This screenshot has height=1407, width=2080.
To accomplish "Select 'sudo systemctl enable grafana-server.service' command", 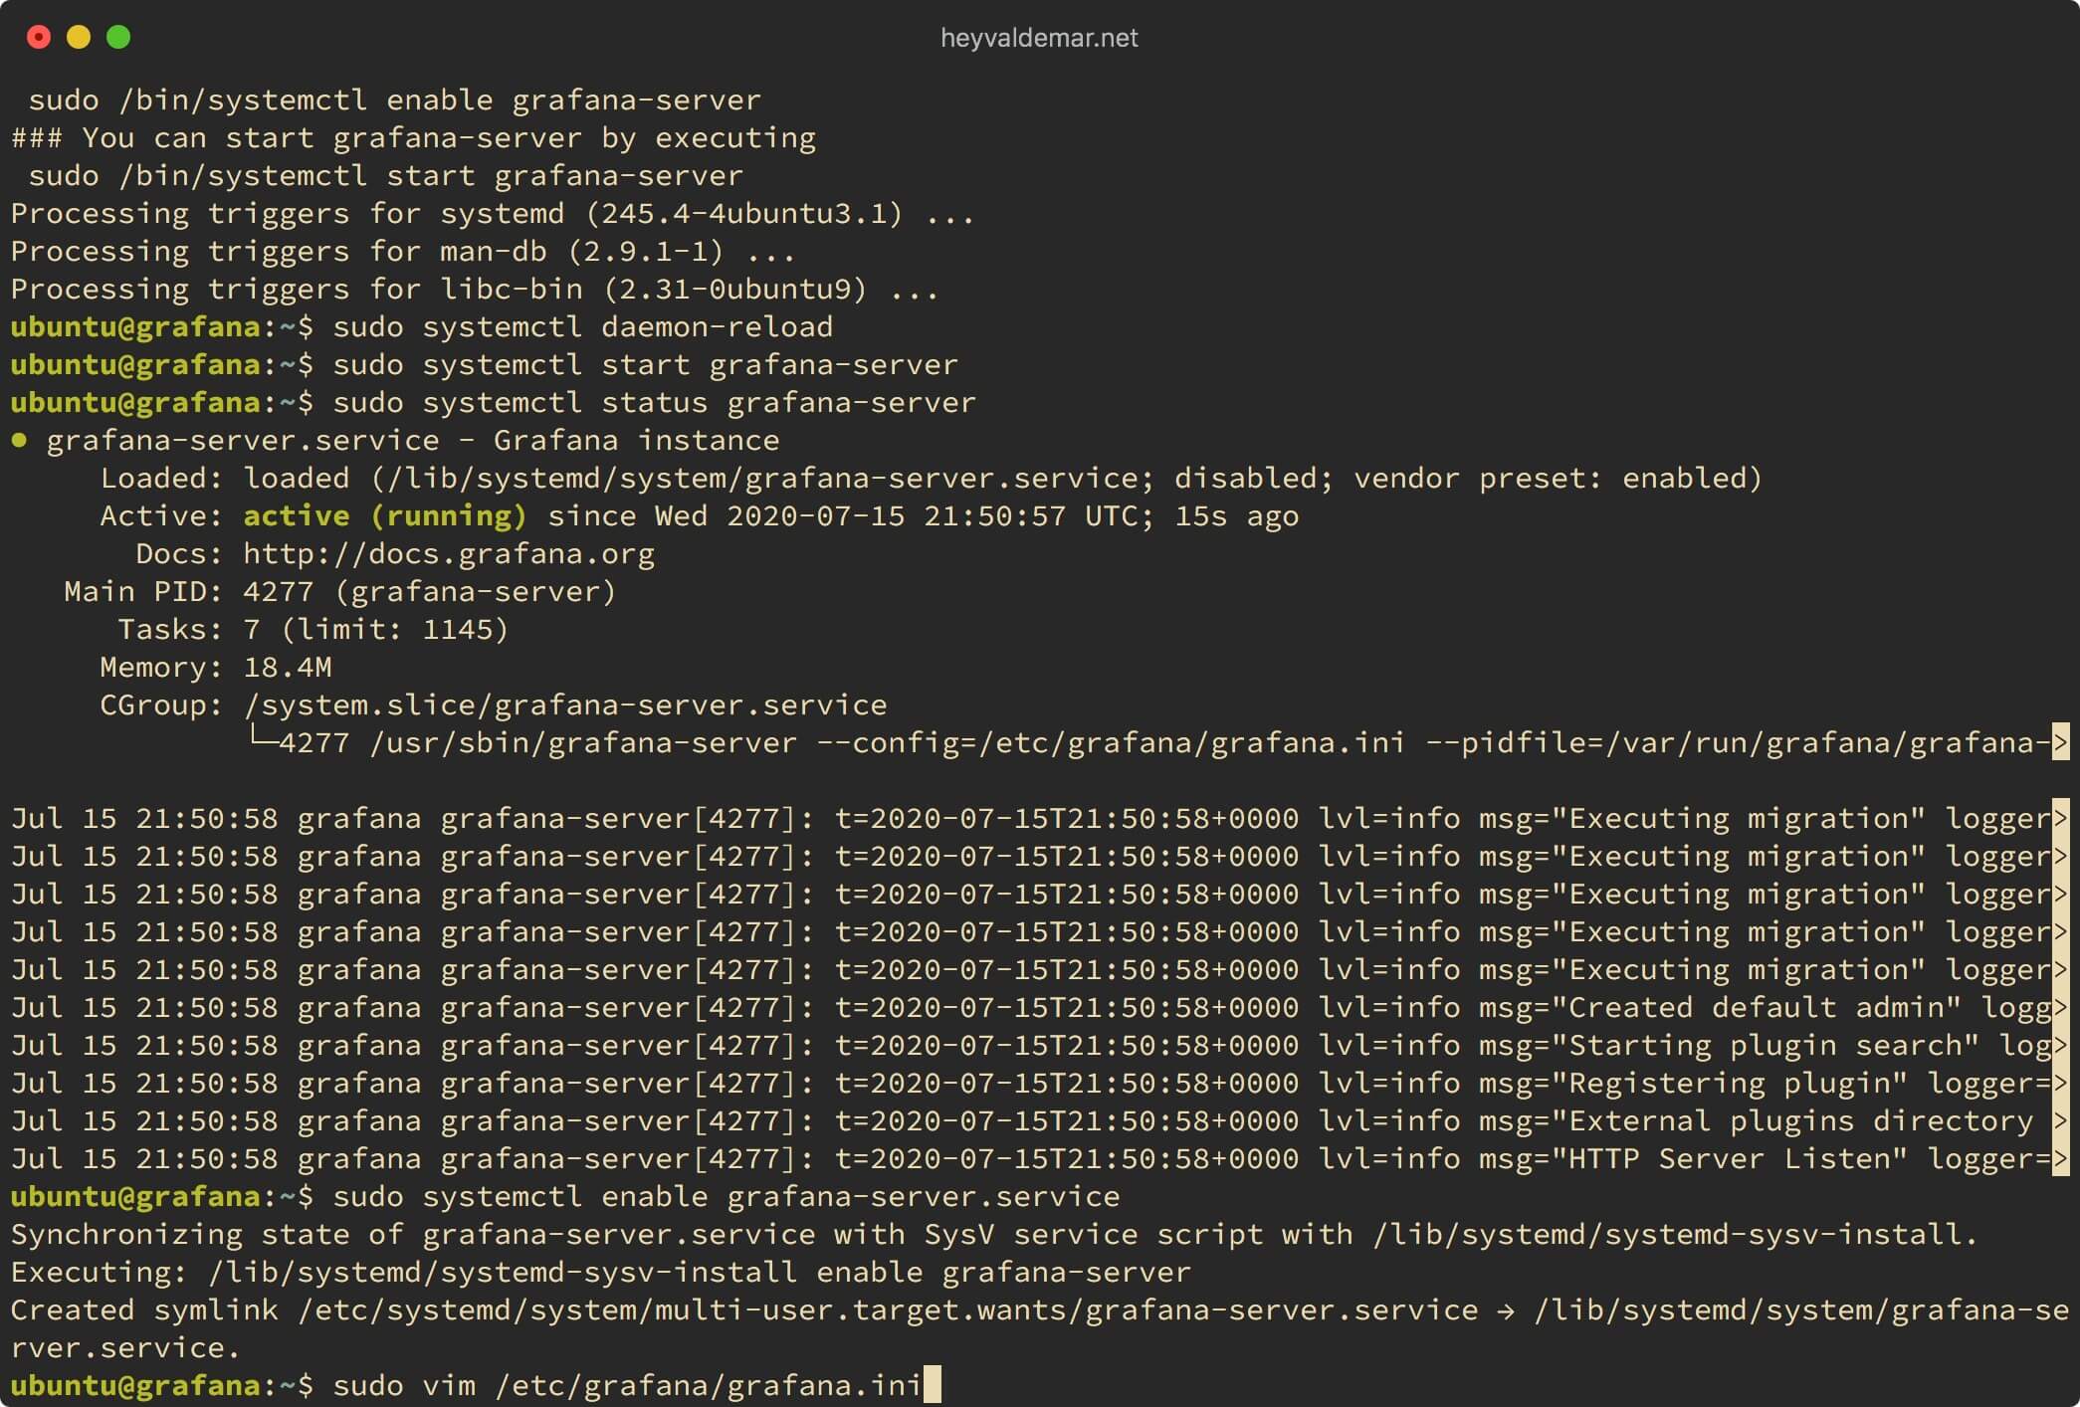I will pos(727,1196).
